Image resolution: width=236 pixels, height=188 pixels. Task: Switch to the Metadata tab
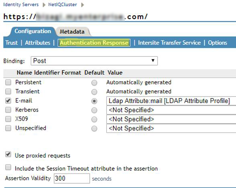72,32
